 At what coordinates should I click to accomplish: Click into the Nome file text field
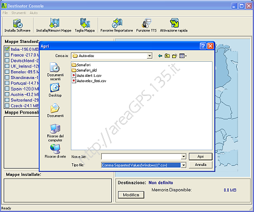click(x=141, y=157)
